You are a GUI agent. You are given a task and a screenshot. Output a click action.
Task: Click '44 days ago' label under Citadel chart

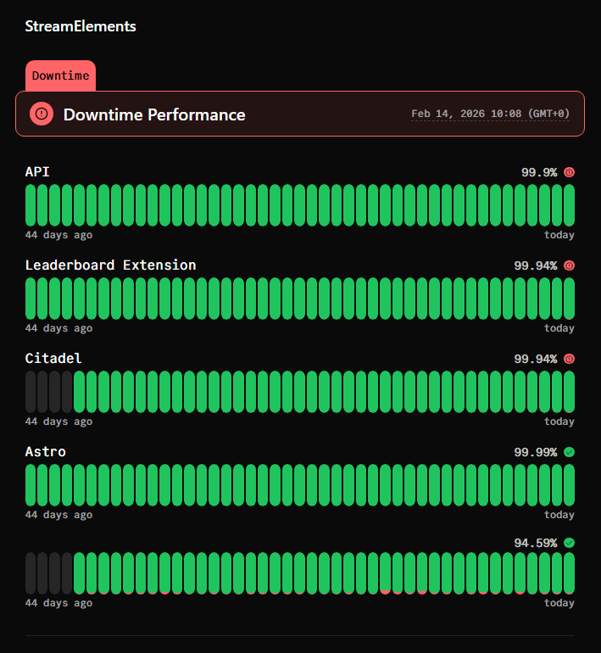click(58, 421)
